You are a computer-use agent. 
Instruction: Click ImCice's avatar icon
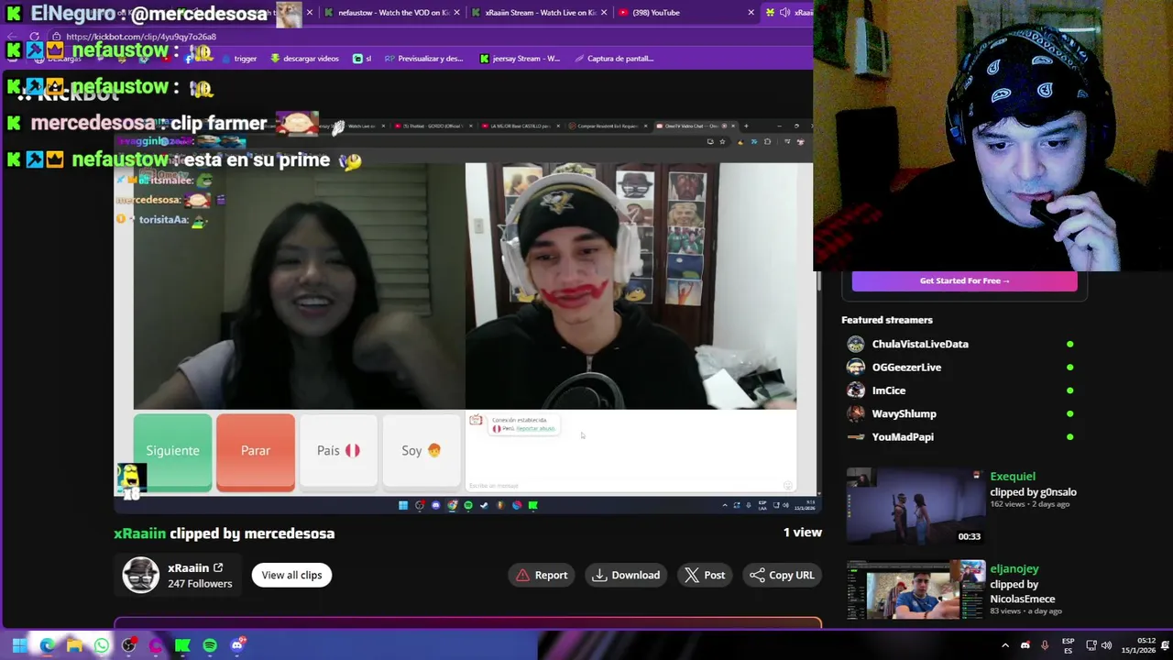855,390
